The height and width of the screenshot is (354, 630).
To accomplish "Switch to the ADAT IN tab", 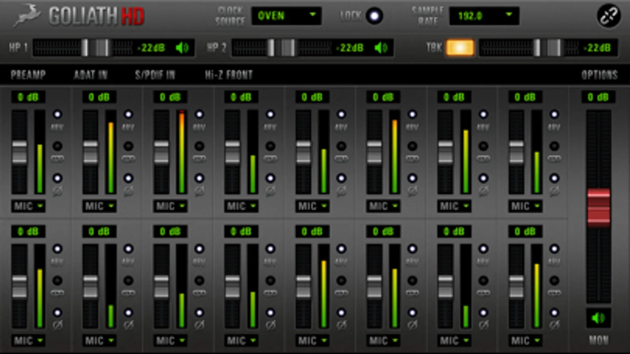I will tap(91, 75).
